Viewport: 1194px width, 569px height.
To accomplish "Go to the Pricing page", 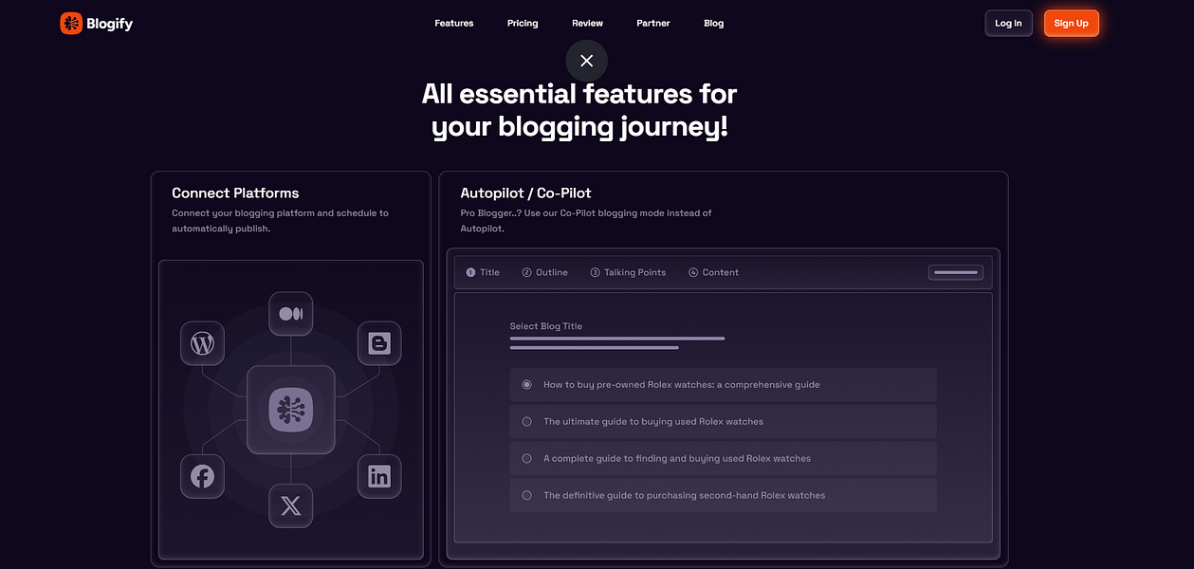I will point(523,24).
